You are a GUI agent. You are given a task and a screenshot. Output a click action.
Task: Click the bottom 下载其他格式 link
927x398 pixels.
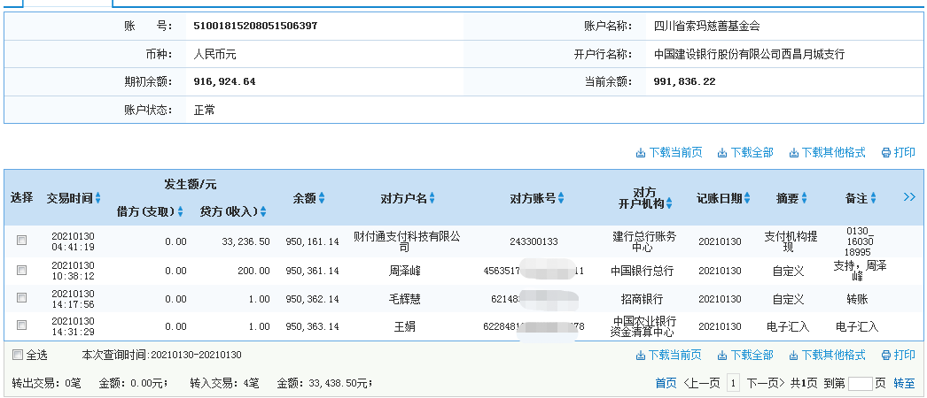point(833,356)
